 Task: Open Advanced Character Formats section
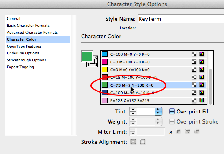click(32, 33)
